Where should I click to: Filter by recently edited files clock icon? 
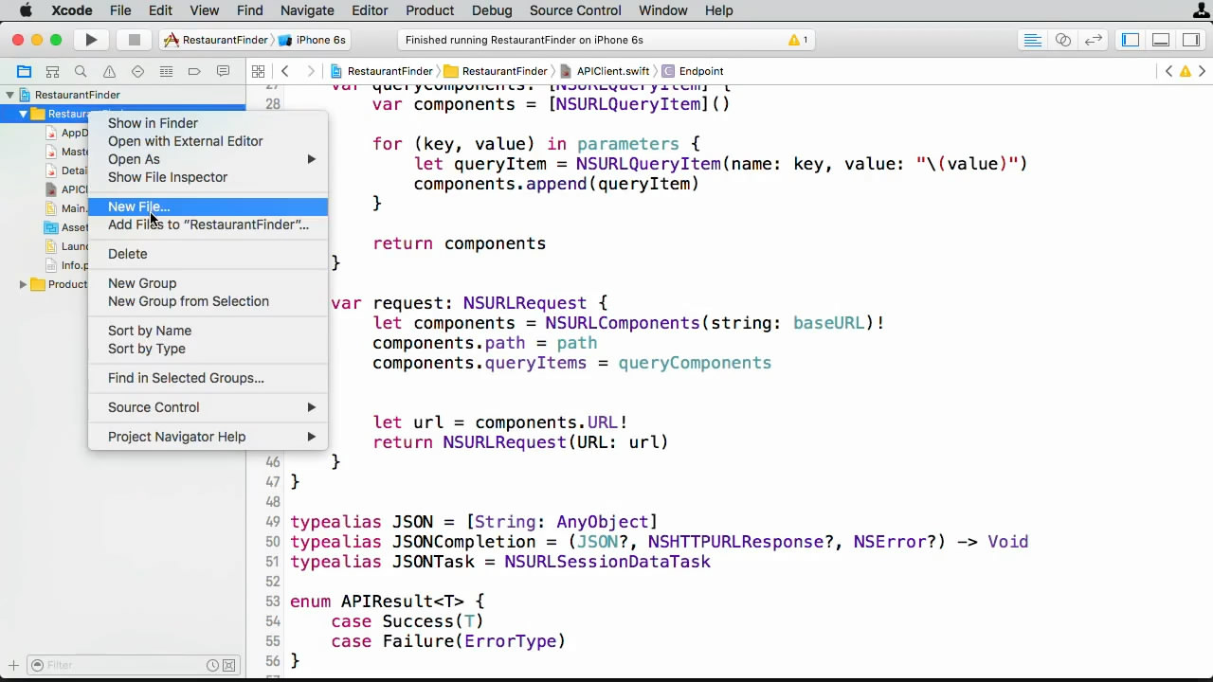[x=213, y=666]
